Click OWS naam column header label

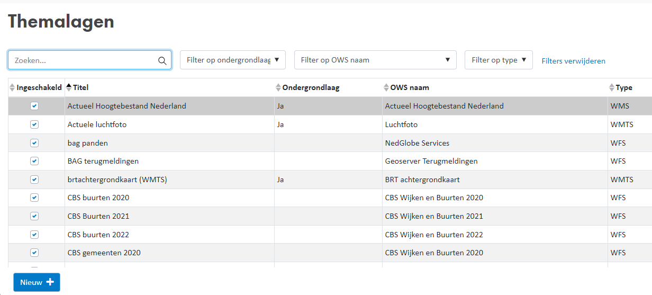coord(410,87)
